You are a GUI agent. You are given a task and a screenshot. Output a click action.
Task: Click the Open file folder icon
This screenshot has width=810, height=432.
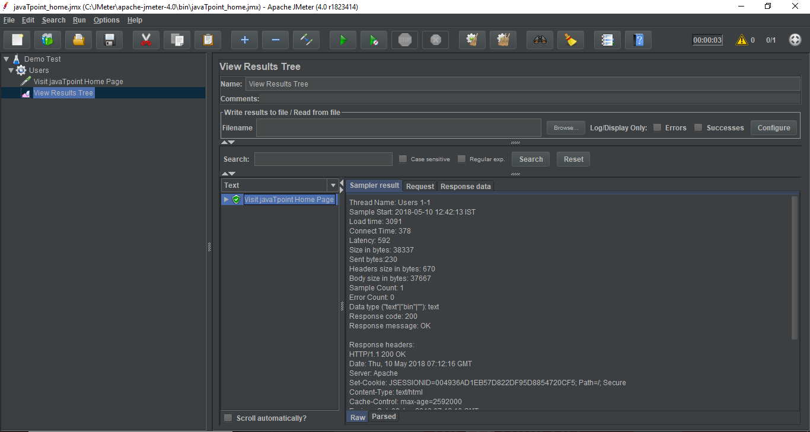(78, 40)
